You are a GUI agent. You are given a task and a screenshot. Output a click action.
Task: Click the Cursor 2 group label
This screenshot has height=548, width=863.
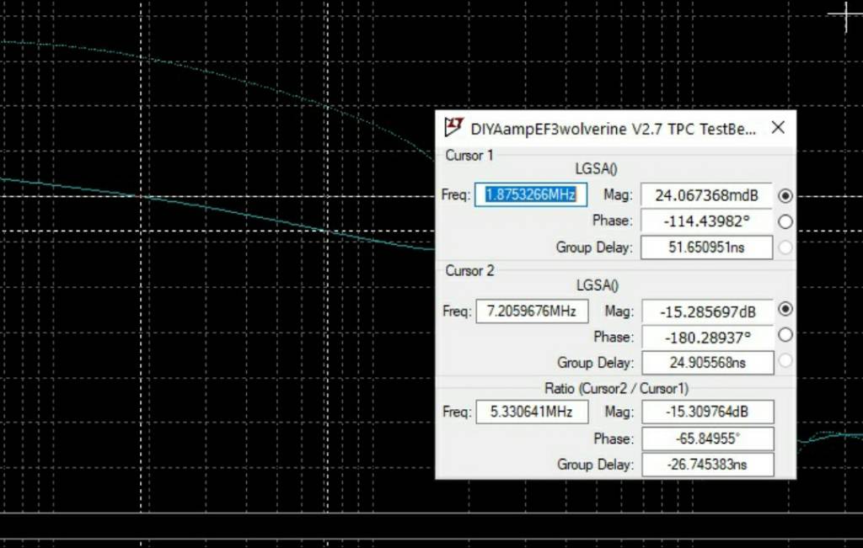point(469,271)
